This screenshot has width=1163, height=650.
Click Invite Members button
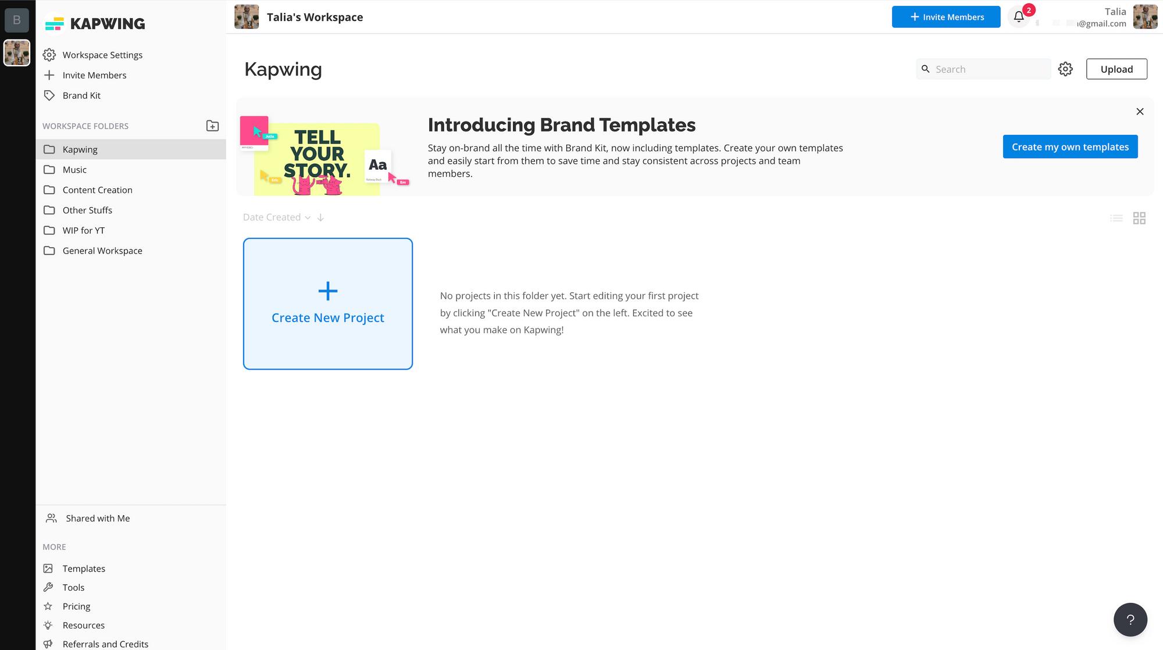click(x=947, y=17)
